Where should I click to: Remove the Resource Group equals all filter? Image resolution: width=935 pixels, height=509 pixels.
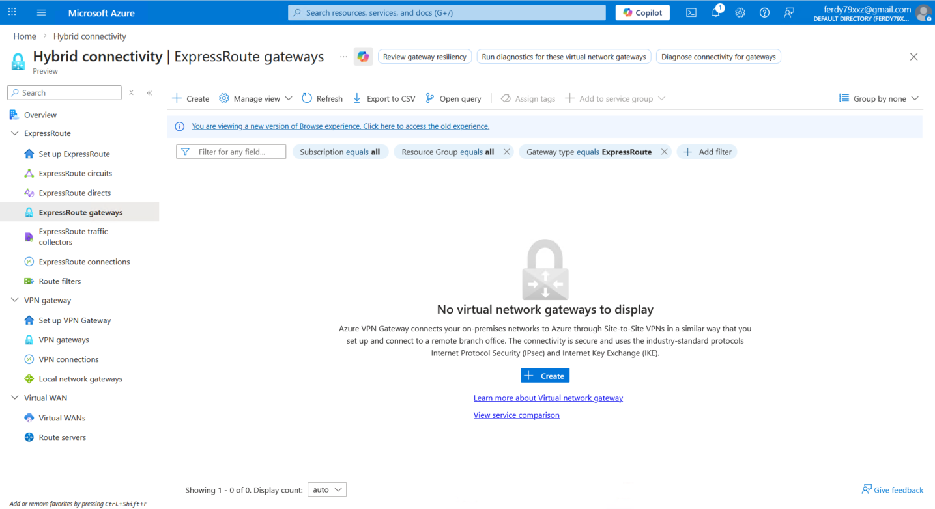(x=506, y=152)
